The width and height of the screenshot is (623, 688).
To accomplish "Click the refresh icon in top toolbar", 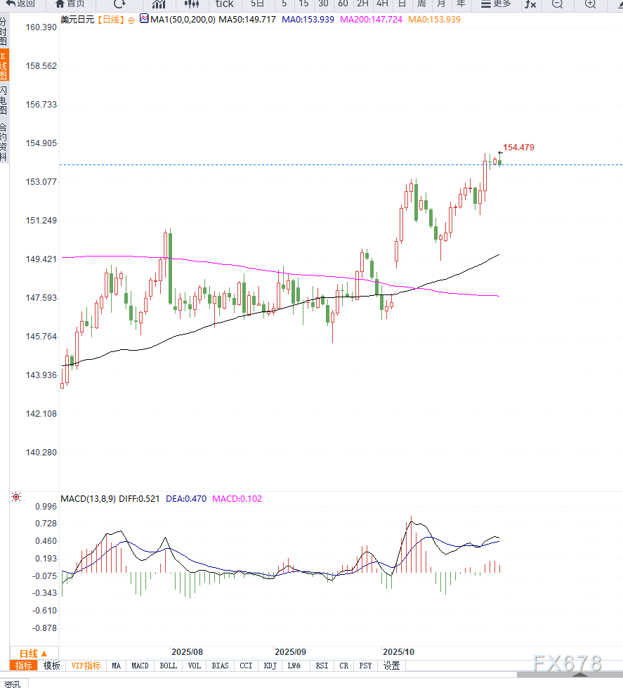I will (x=119, y=4).
